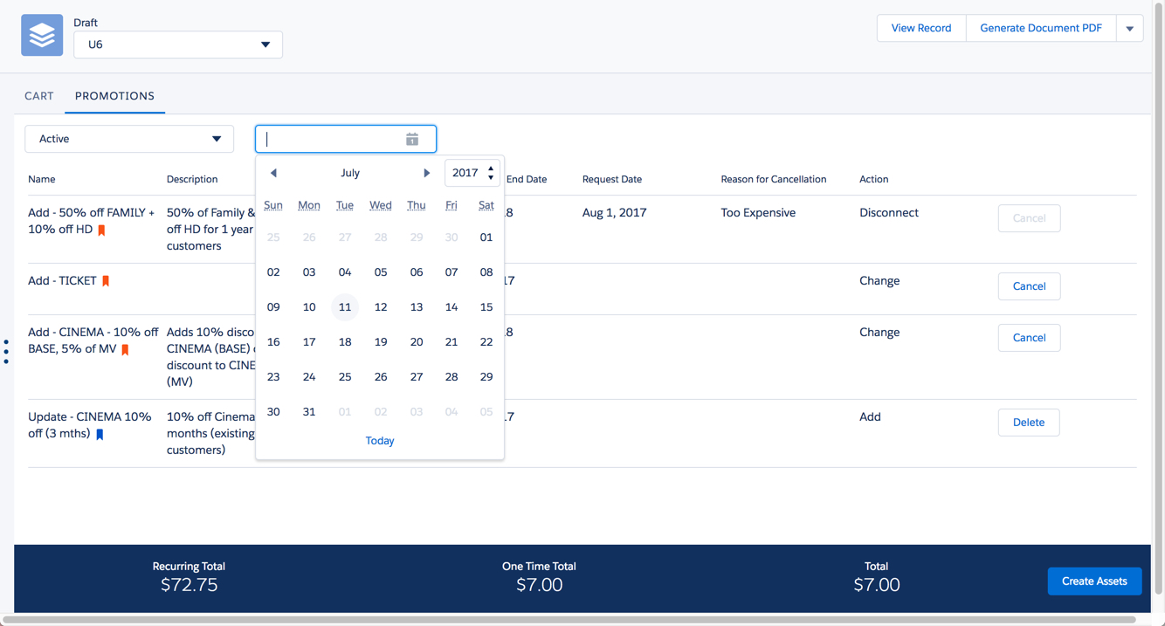Click the July month label
Image resolution: width=1165 pixels, height=626 pixels.
coord(350,173)
